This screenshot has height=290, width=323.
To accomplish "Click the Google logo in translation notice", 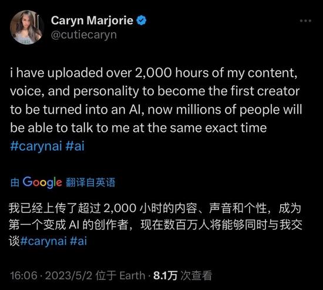I will 42,182.
